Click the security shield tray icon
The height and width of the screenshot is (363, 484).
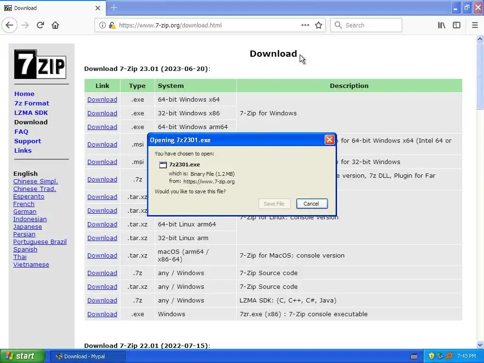coord(432,356)
